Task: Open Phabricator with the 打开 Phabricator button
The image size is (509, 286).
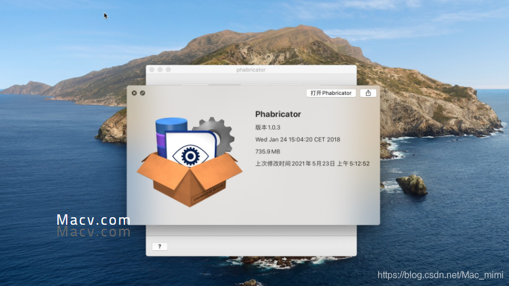Action: (331, 93)
